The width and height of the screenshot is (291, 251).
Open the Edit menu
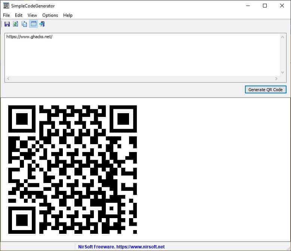point(19,15)
